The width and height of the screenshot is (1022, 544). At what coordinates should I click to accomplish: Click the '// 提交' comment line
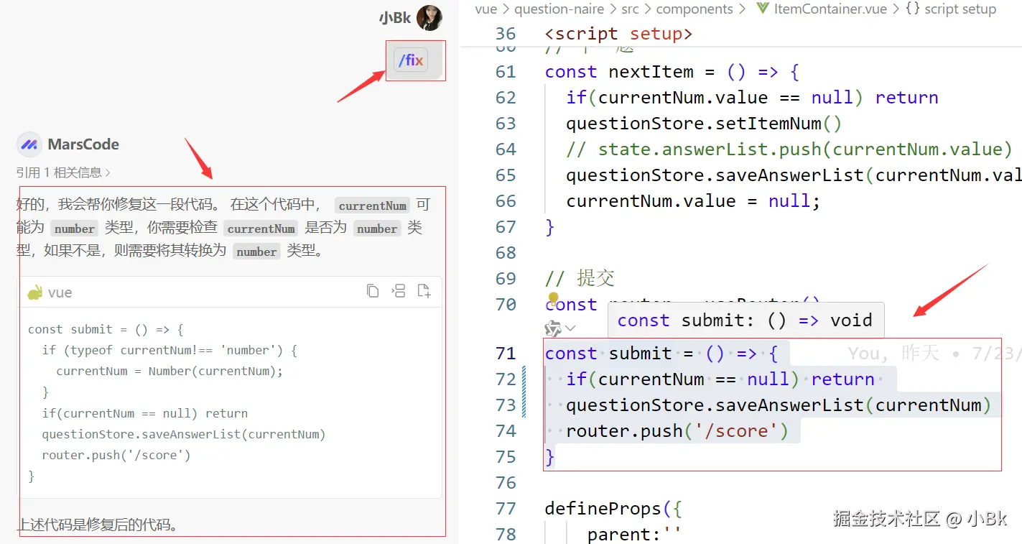pos(580,278)
